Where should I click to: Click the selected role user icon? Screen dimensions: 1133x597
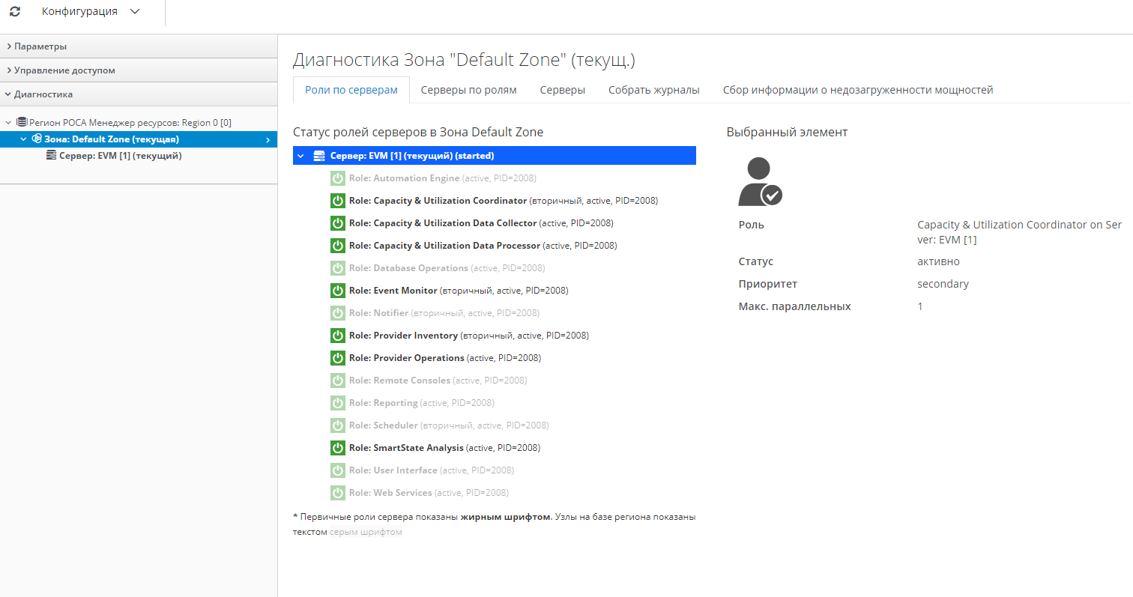(x=759, y=182)
